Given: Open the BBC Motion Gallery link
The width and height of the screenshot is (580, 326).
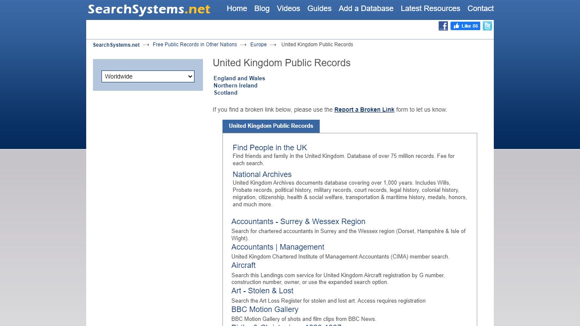Looking at the screenshot, I should coord(265,309).
